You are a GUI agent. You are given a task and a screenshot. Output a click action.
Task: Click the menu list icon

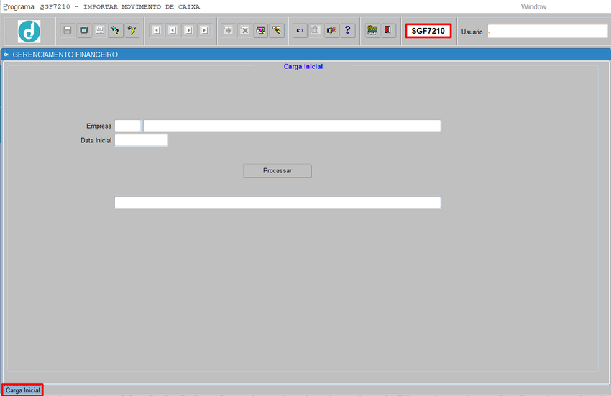point(372,30)
